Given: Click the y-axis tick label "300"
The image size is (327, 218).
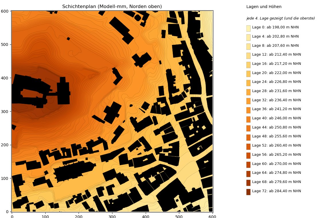Looking at the screenshot, I should point(5,112).
